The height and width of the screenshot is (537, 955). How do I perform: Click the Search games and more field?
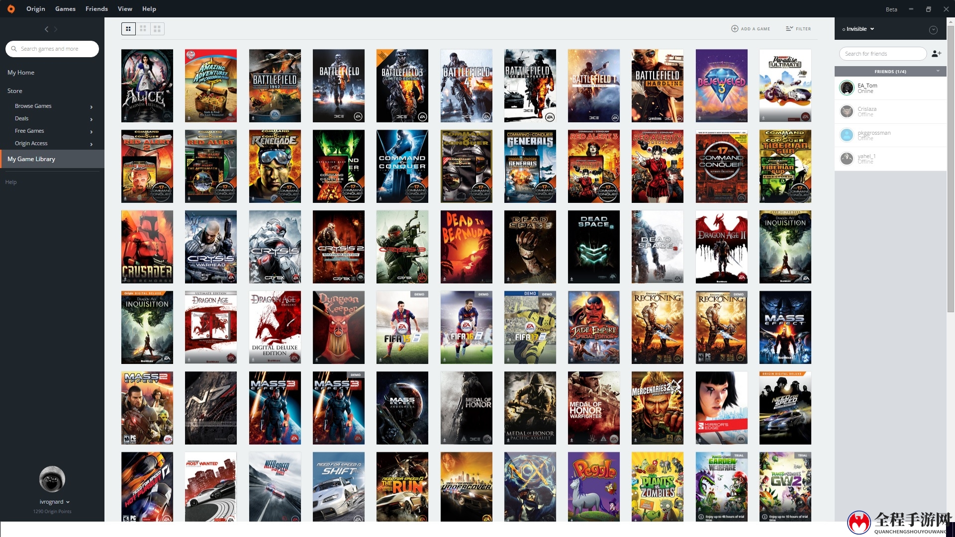click(52, 49)
